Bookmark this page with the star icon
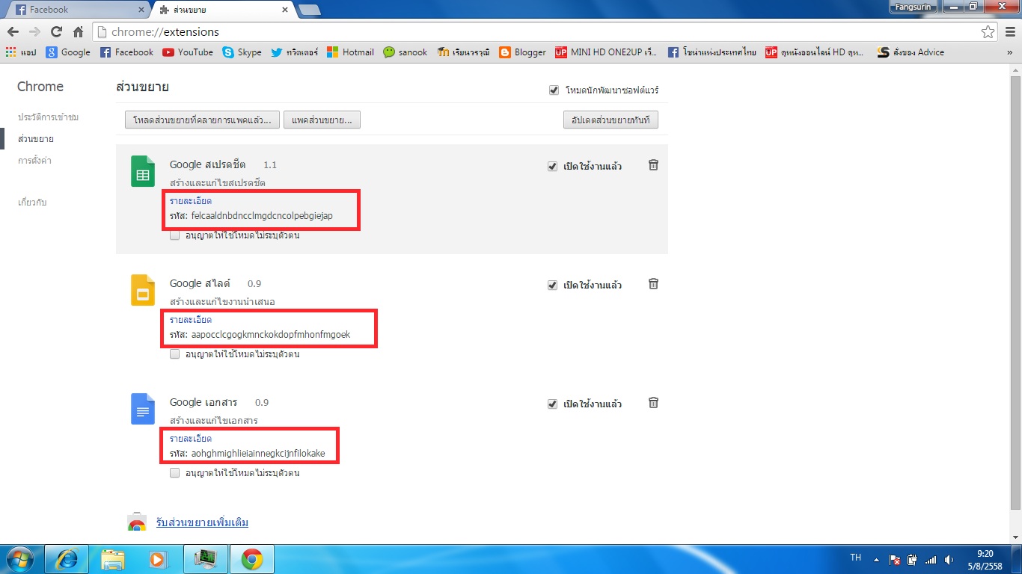The image size is (1022, 574). pos(988,32)
